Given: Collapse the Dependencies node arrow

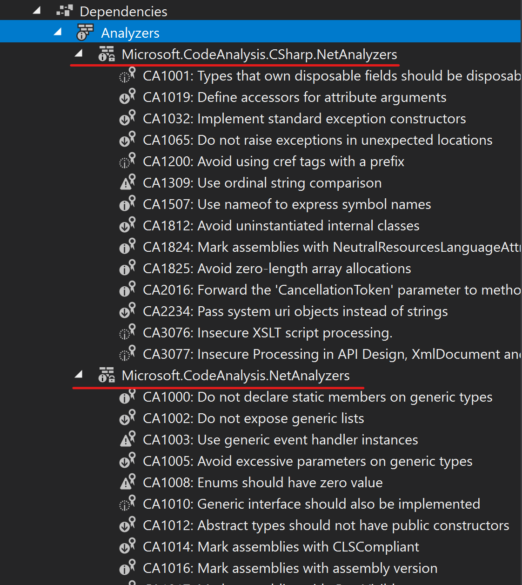Looking at the screenshot, I should pos(37,11).
